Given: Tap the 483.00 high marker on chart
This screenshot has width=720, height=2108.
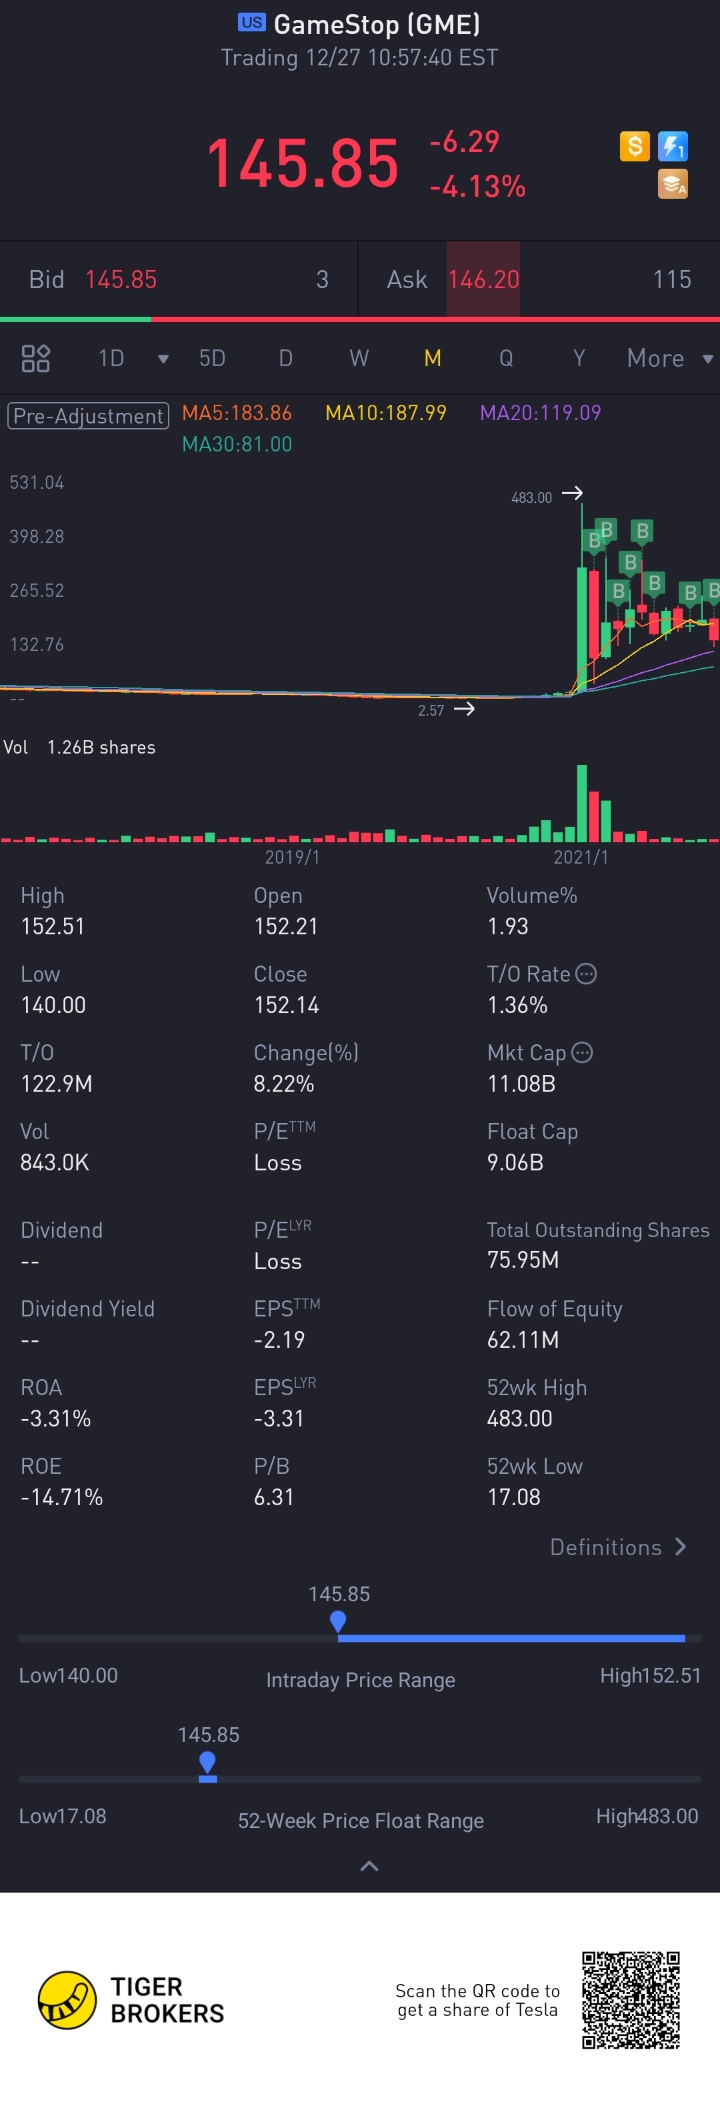Looking at the screenshot, I should pyautogui.click(x=547, y=496).
